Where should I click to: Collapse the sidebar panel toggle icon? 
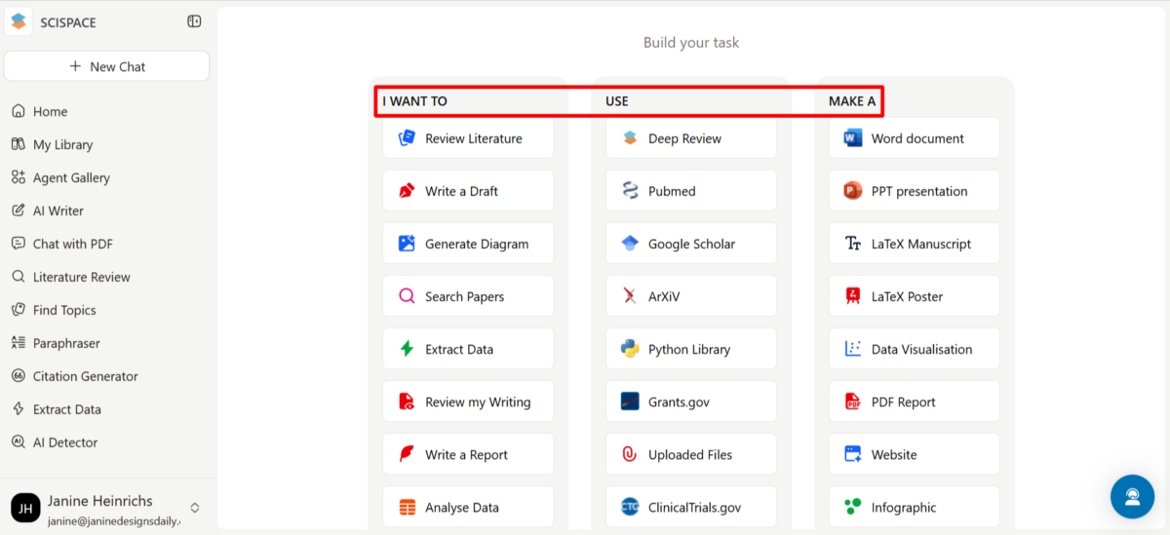tap(194, 21)
